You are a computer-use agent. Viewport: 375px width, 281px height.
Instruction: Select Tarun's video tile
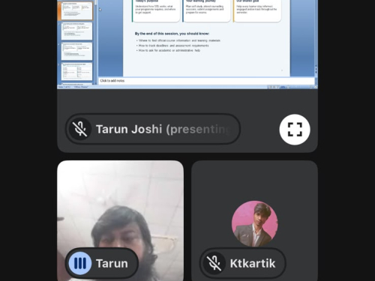(121, 221)
